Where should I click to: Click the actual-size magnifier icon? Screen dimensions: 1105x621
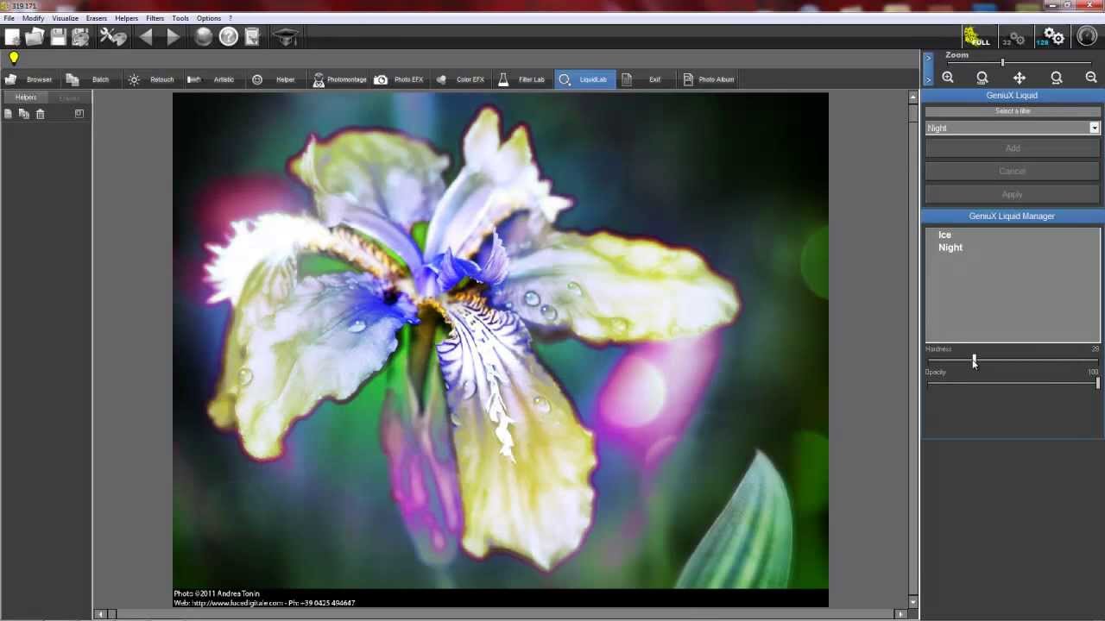[1057, 78]
